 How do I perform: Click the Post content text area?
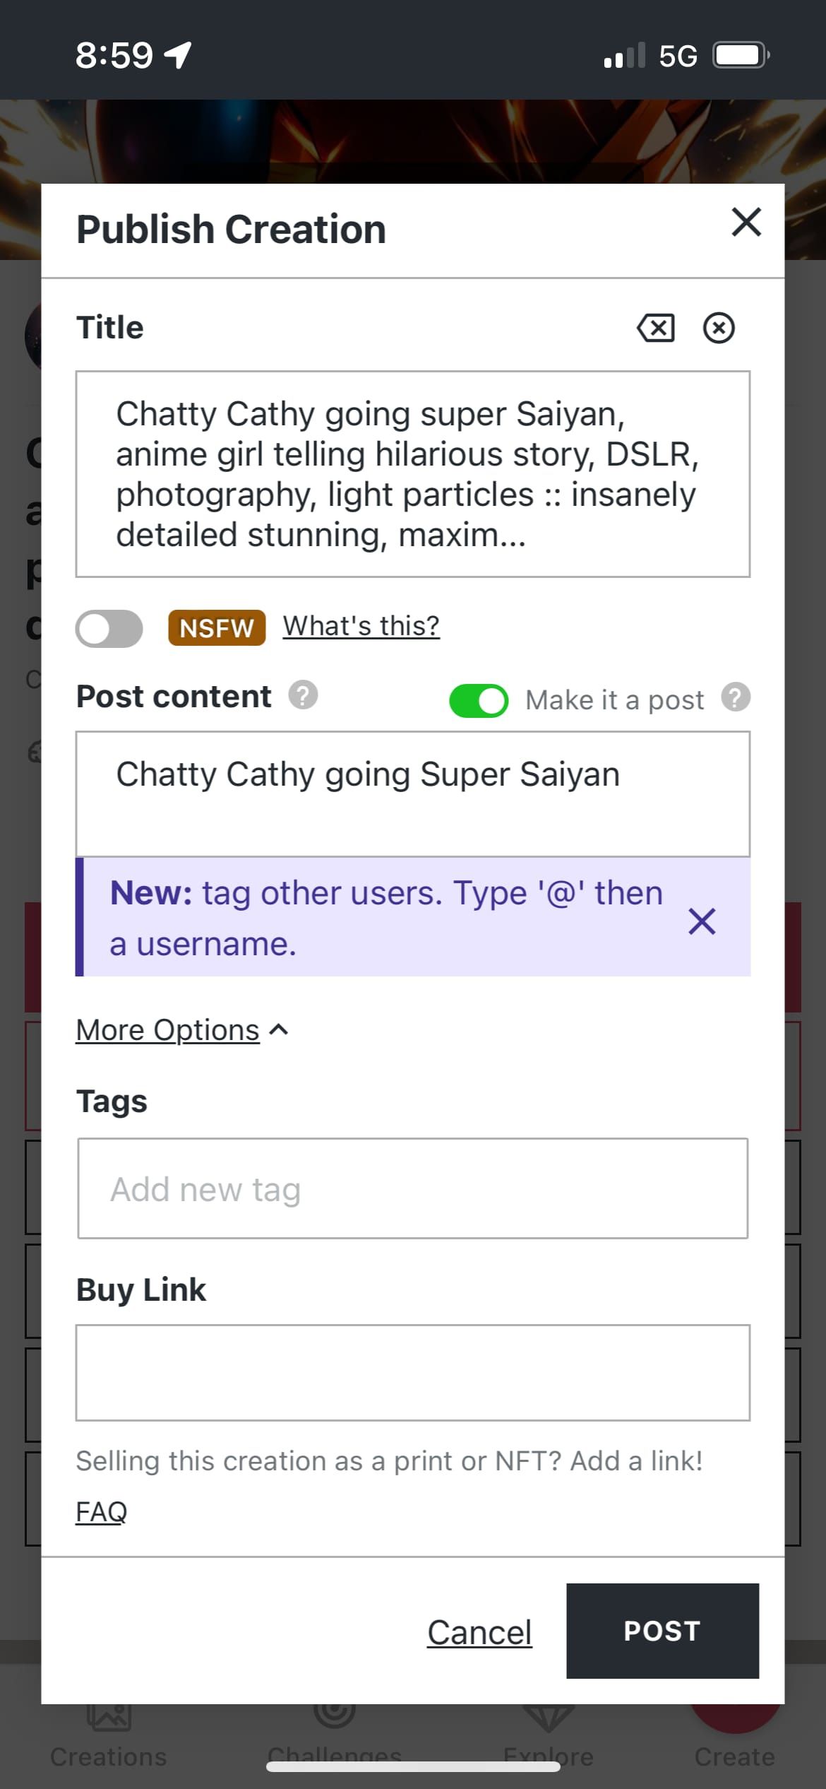(x=412, y=793)
